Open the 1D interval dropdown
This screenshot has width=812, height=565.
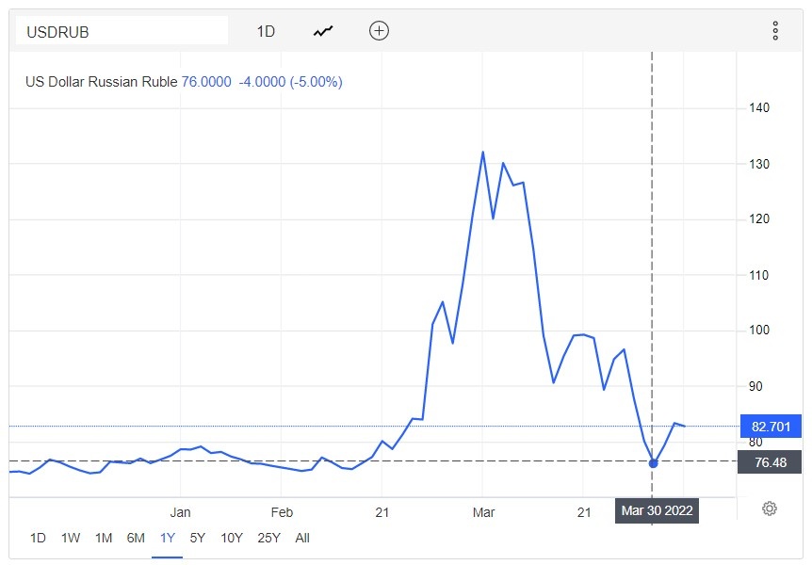point(266,31)
